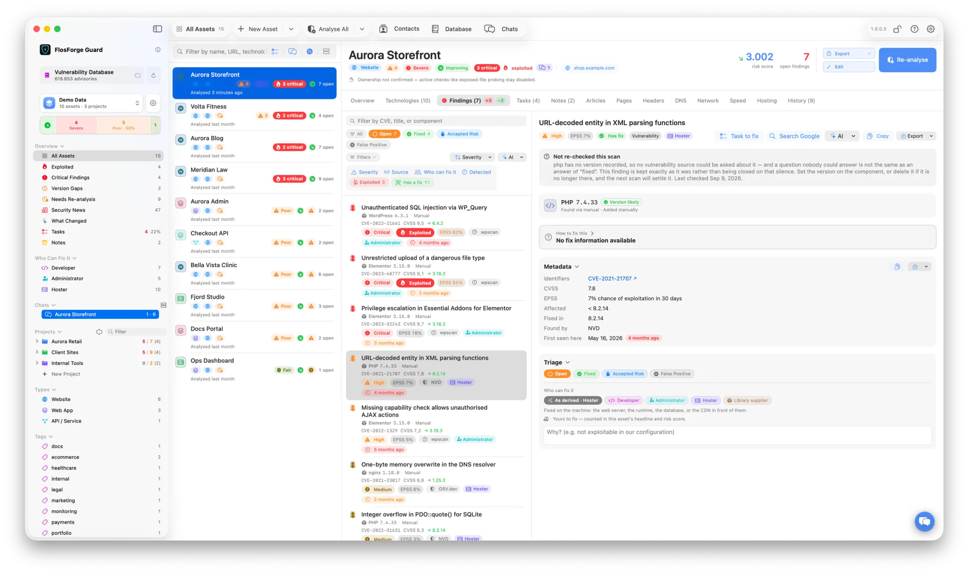This screenshot has width=969, height=574.
Task: Open the Severity sort dropdown
Action: (472, 157)
